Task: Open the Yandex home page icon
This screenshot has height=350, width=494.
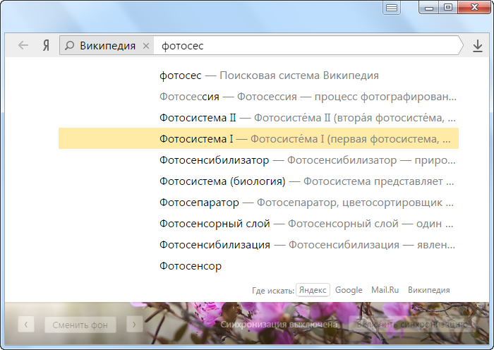Action: tap(46, 46)
